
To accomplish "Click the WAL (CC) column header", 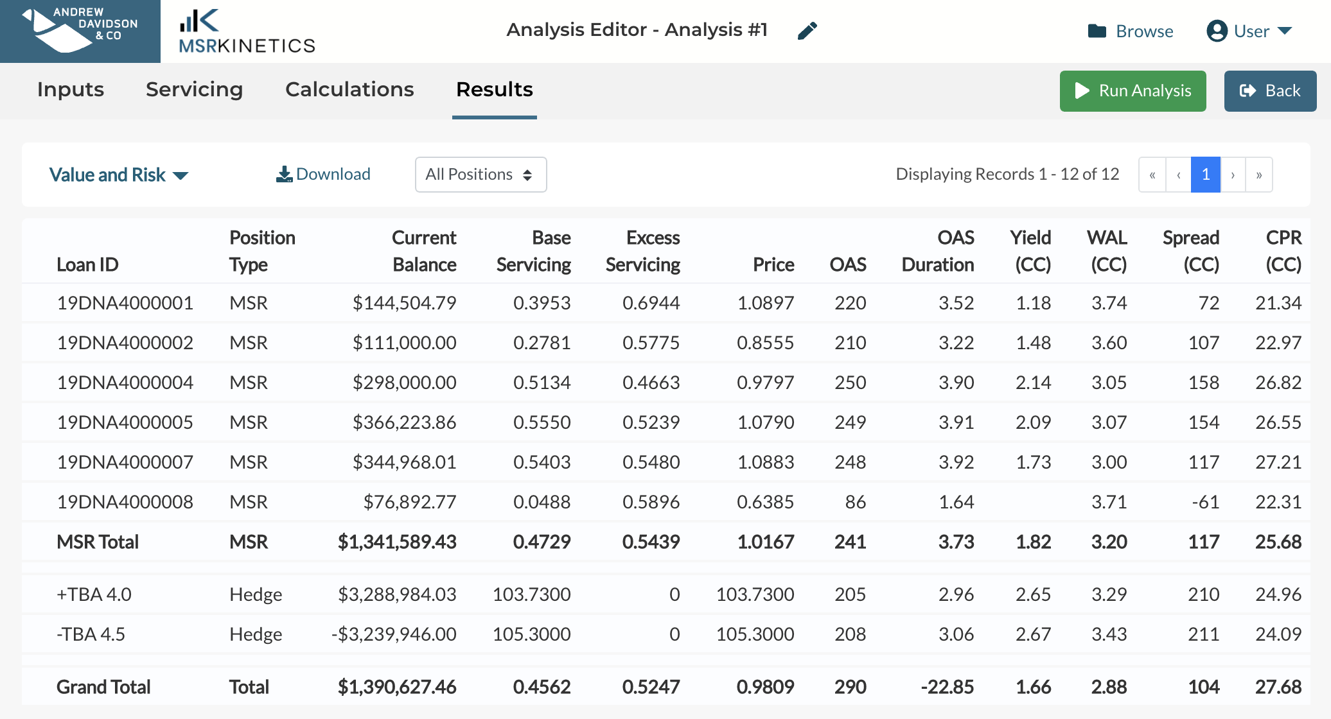I will [x=1107, y=251].
